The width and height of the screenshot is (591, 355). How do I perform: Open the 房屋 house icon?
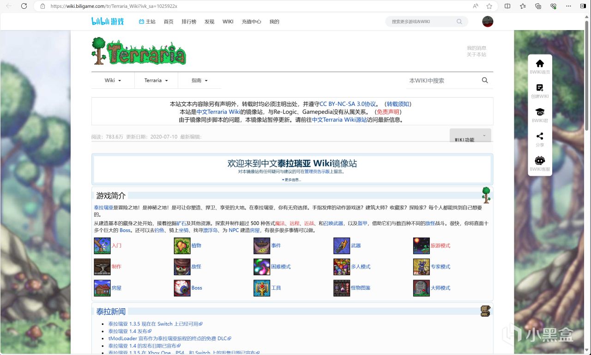(102, 288)
